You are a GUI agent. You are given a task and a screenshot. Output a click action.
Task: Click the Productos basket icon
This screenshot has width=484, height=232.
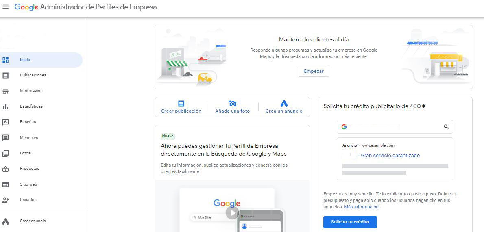tap(6, 169)
